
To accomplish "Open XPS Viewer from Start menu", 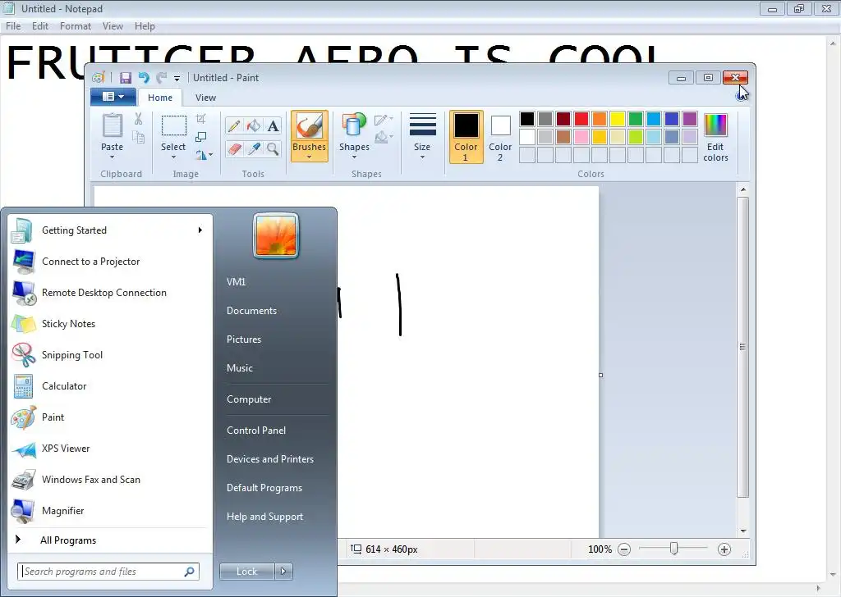I will (110, 449).
